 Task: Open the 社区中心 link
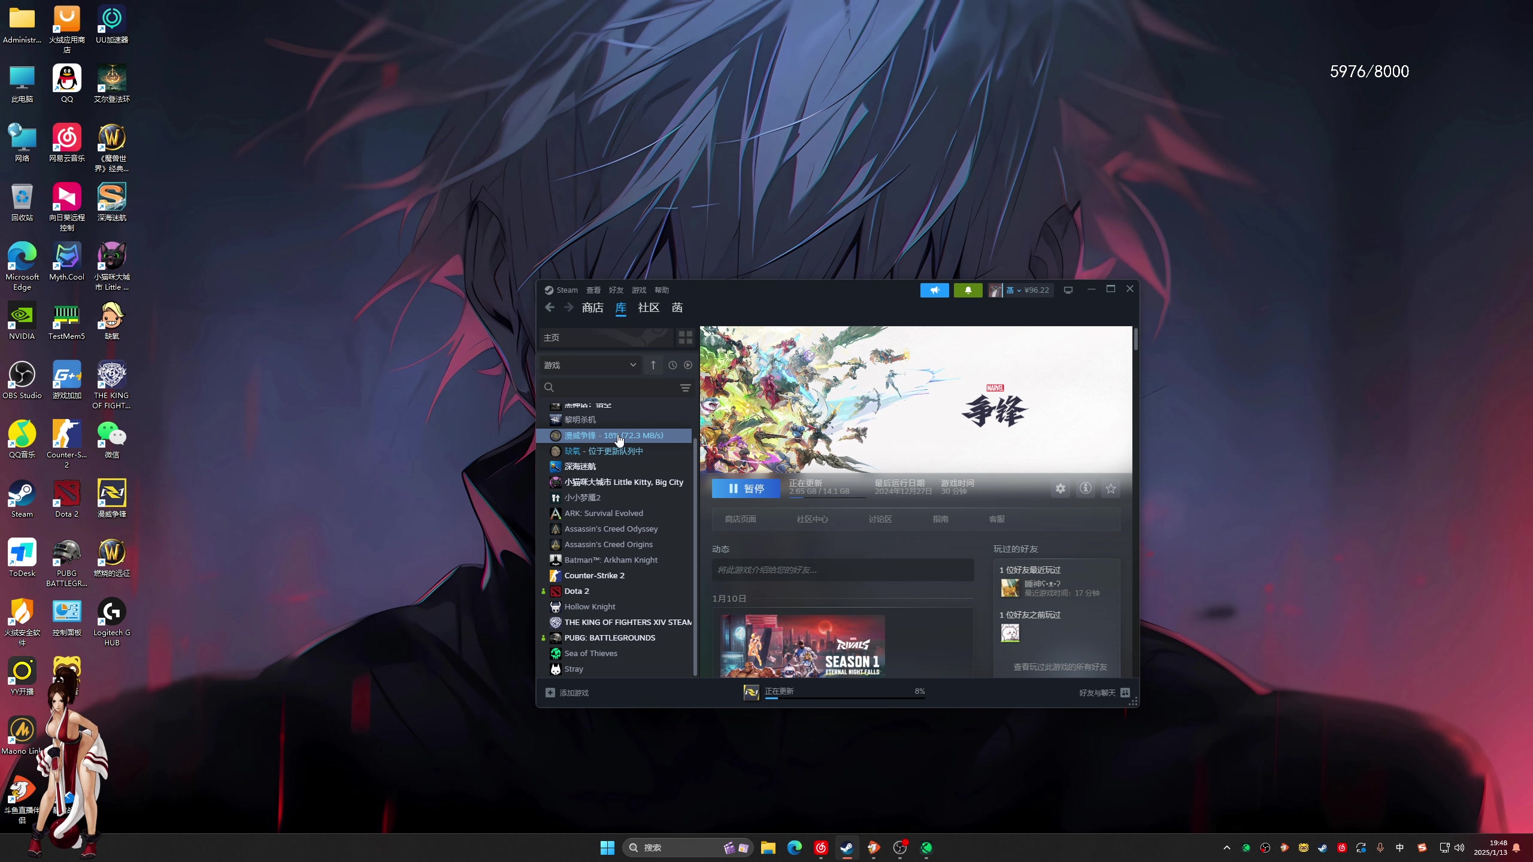(x=812, y=519)
